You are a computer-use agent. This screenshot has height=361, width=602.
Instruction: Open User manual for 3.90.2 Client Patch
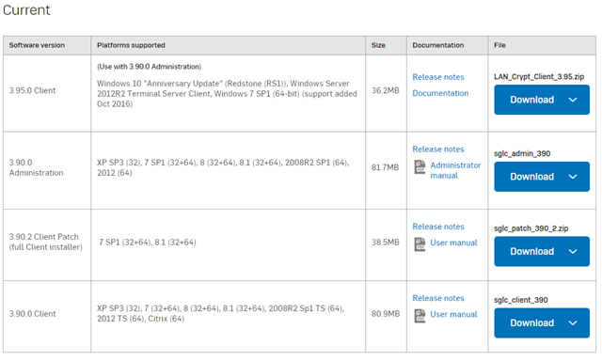coord(453,243)
